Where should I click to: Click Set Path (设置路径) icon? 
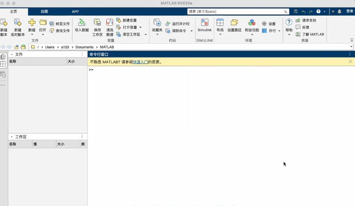coord(234,22)
